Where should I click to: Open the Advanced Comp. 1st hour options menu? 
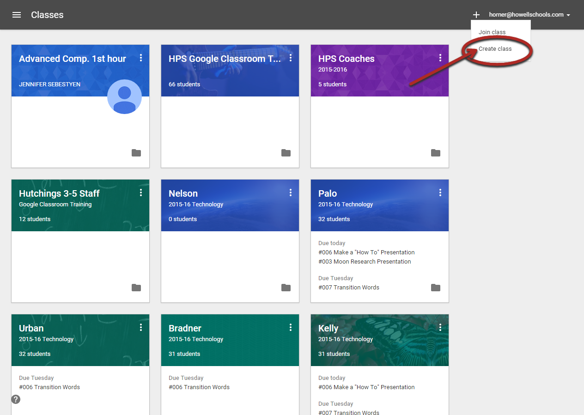click(141, 58)
